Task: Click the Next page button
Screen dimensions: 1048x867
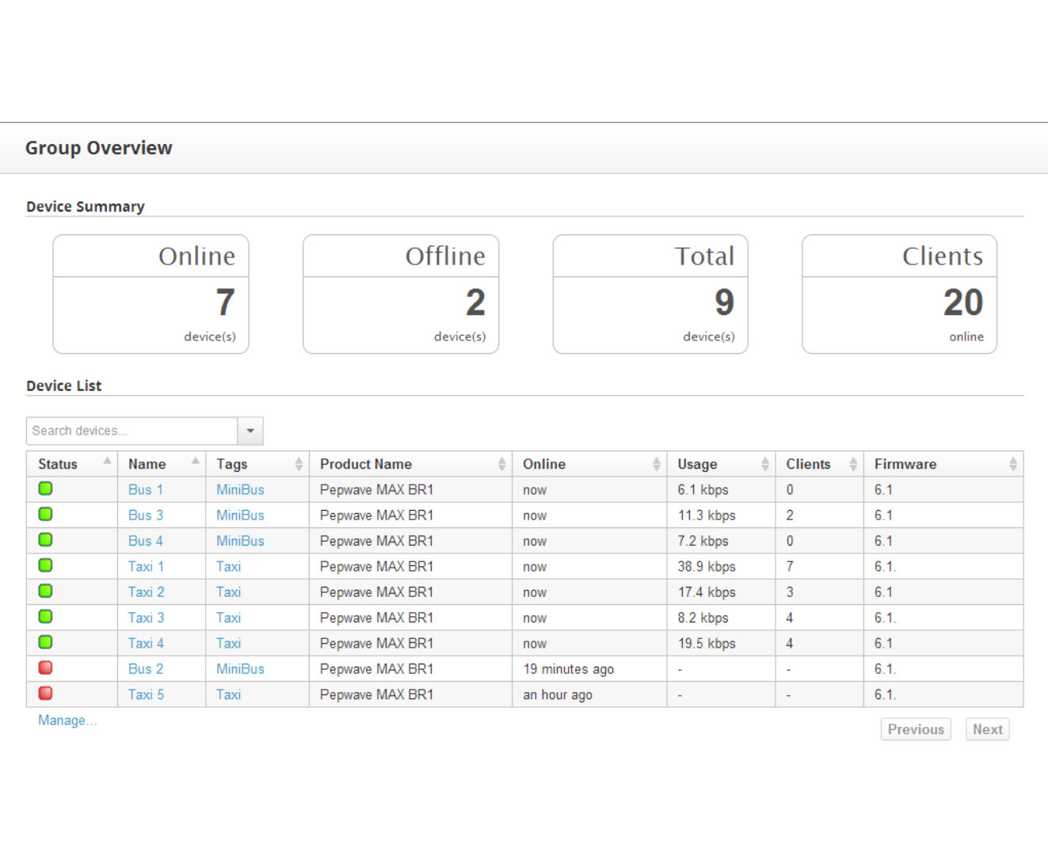Action: [988, 729]
